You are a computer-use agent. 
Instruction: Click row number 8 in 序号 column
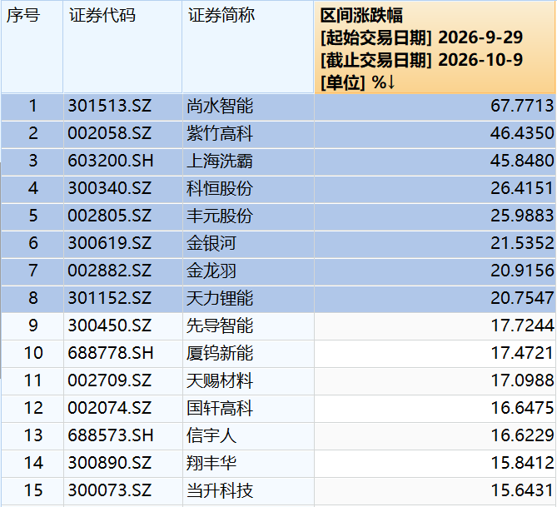point(32,298)
